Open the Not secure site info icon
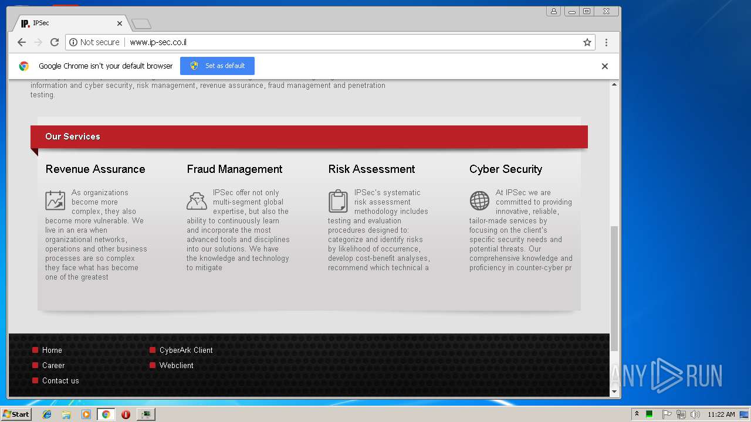Image resolution: width=751 pixels, height=422 pixels. point(73,42)
